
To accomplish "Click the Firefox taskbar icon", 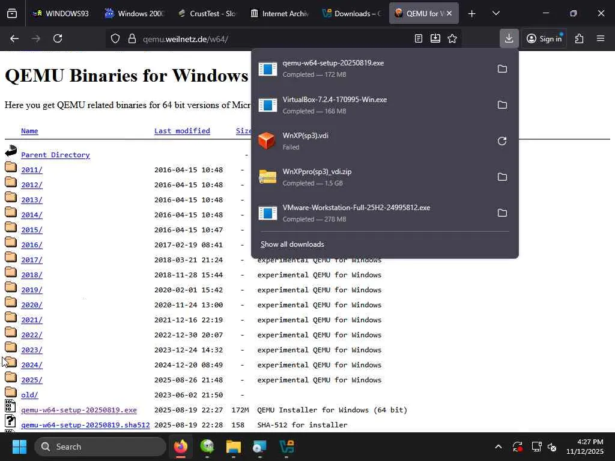I will (180, 447).
